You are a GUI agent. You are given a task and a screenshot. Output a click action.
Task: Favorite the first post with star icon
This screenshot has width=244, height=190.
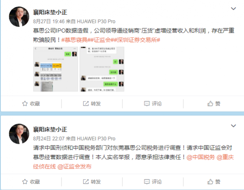[x=31, y=104]
